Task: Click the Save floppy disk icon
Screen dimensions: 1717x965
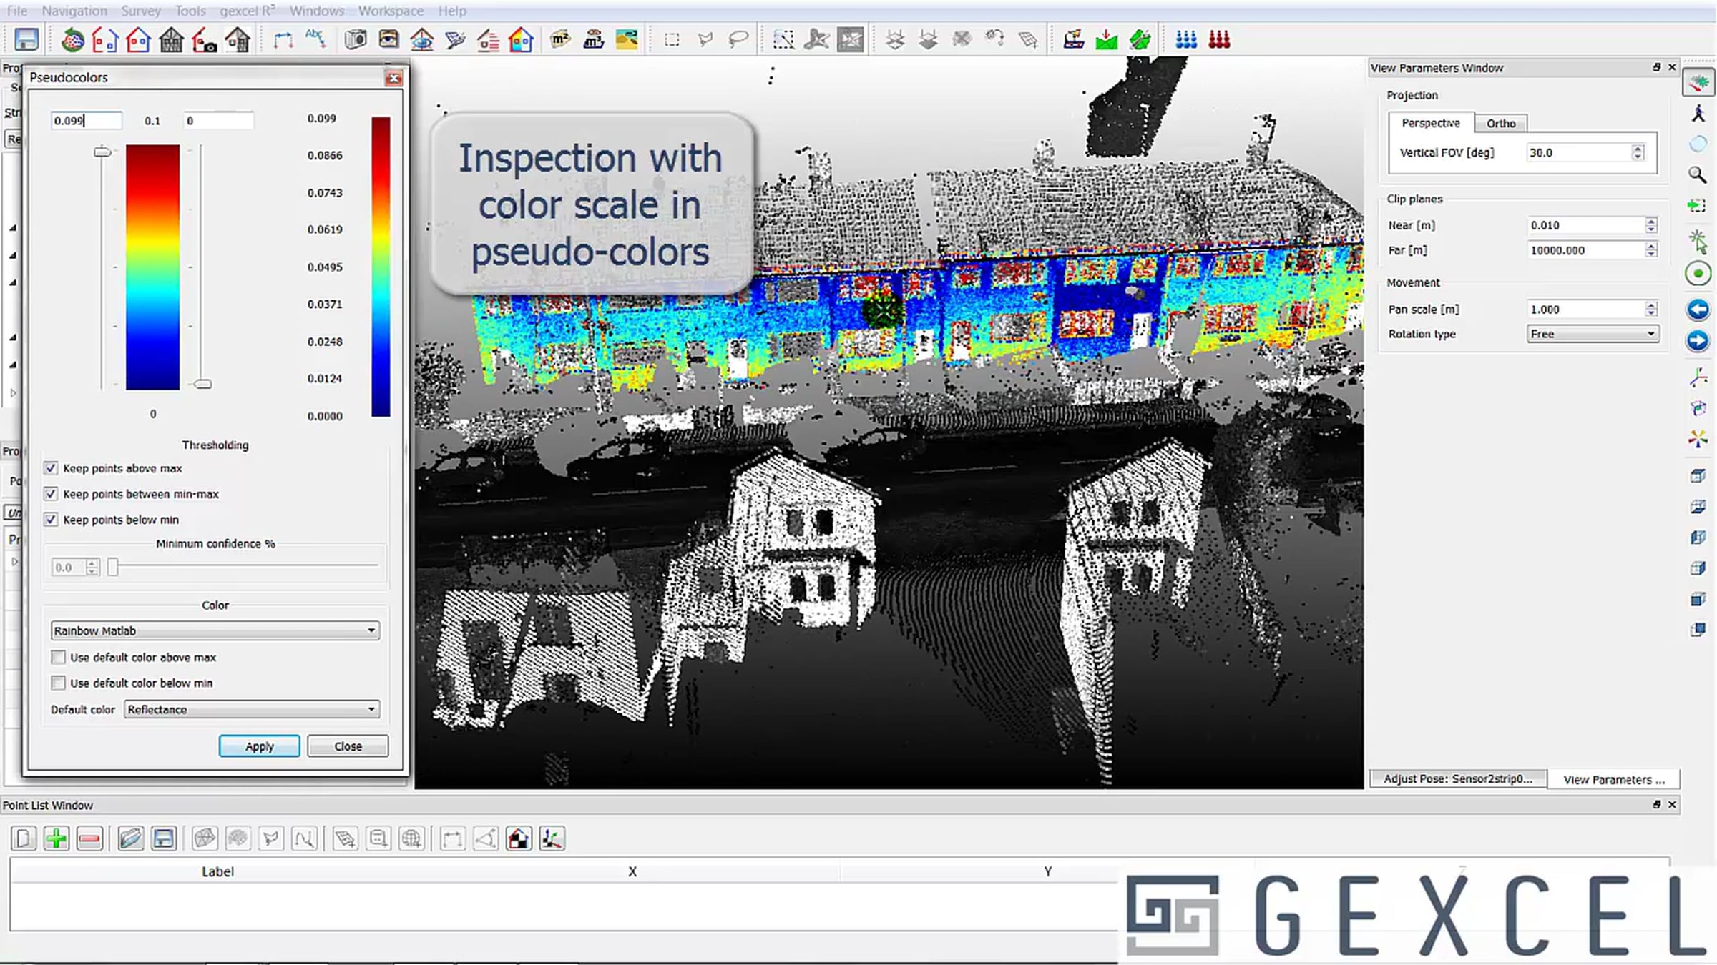Action: coord(26,39)
